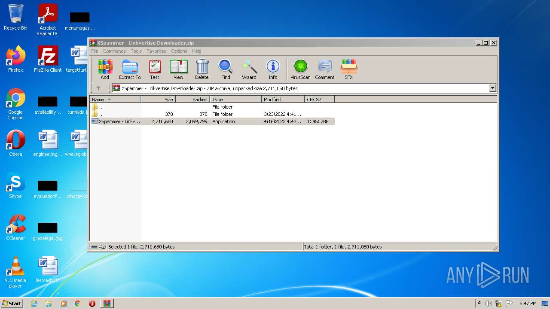Click the Extract To toolbar icon

tap(130, 70)
